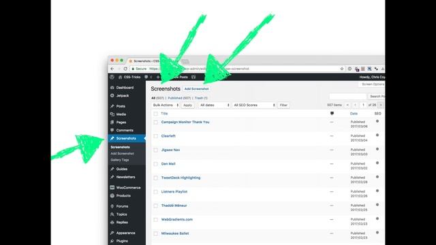This screenshot has width=436, height=245.
Task: Click the Filter button
Action: [283, 105]
